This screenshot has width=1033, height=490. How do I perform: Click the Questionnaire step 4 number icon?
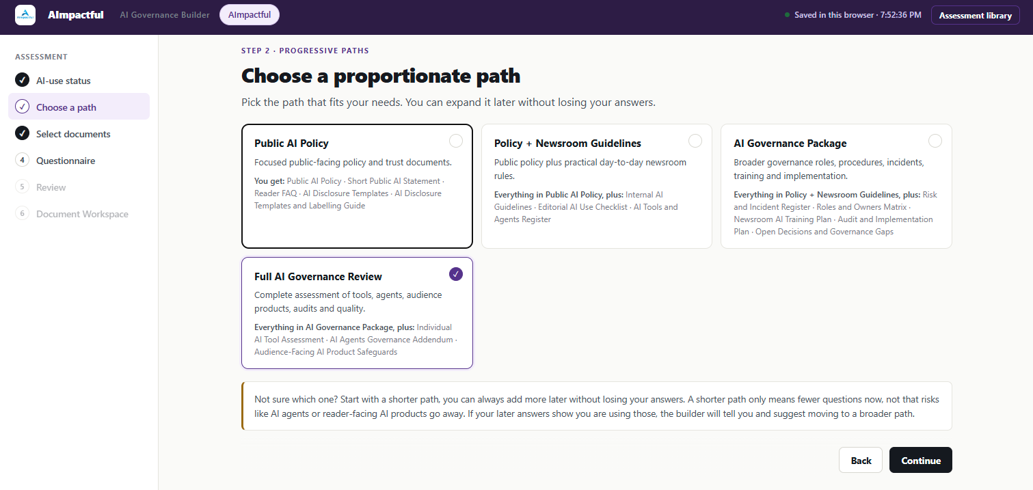click(x=22, y=161)
